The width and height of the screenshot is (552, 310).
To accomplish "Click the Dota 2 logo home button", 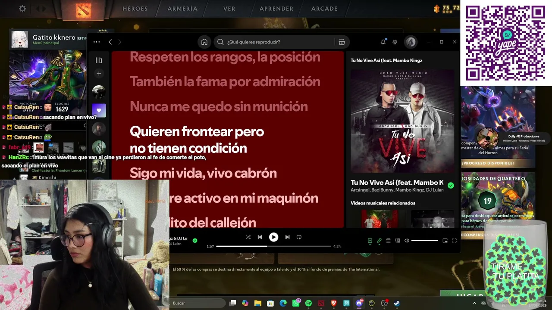I will point(83,10).
